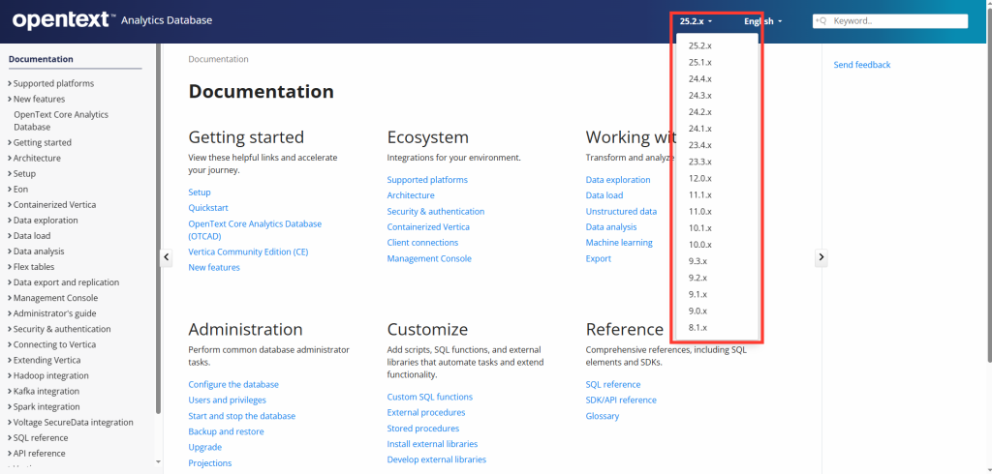Open the English language dropdown
Viewport: 992px width, 474px height.
click(762, 20)
